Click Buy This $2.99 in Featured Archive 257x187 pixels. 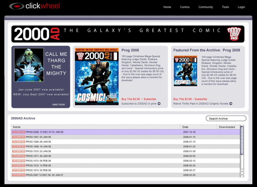click(x=182, y=99)
